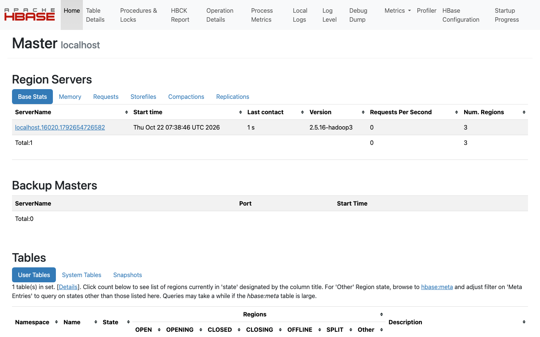Viewport: 540px width, 337px height.
Task: Sort by Num. Regions arrows
Action: [x=524, y=112]
